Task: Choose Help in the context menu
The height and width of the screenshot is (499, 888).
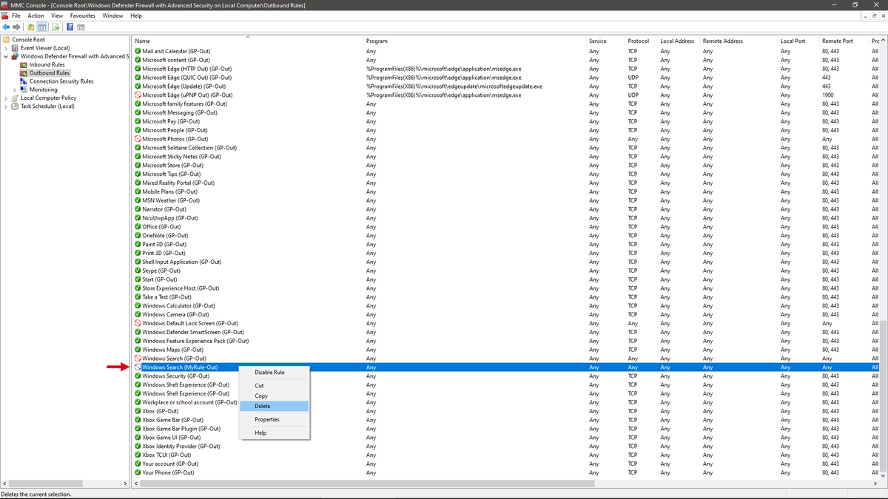Action: 274,432
